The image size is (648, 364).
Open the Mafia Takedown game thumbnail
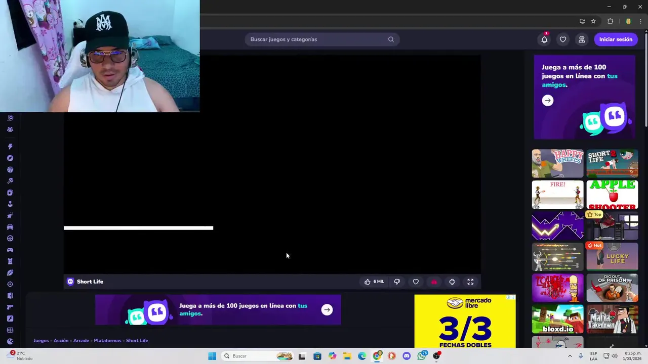click(612, 319)
